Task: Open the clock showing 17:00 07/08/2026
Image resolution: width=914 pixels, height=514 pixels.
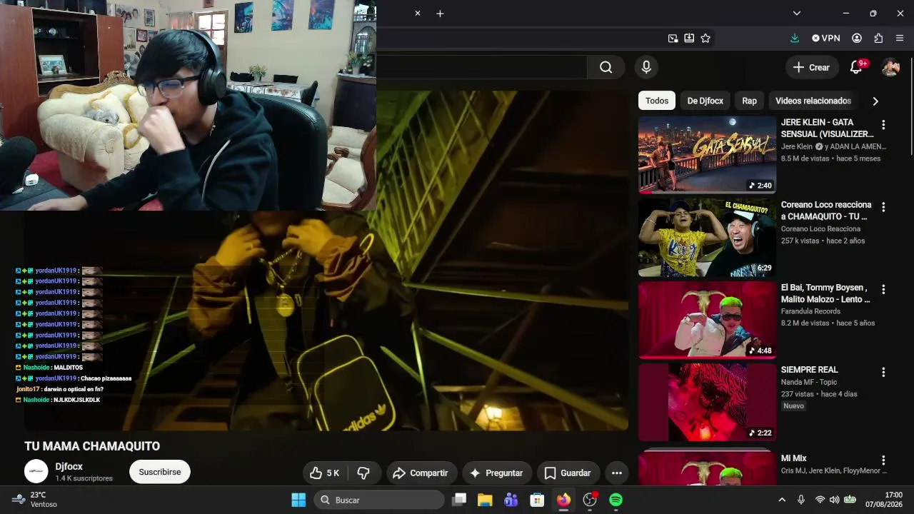Action: [x=884, y=500]
